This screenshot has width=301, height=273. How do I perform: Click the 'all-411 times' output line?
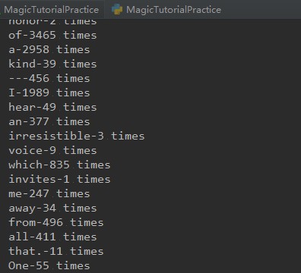52,237
